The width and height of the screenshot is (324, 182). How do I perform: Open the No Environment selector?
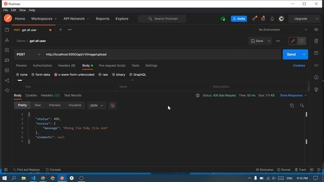(283, 30)
